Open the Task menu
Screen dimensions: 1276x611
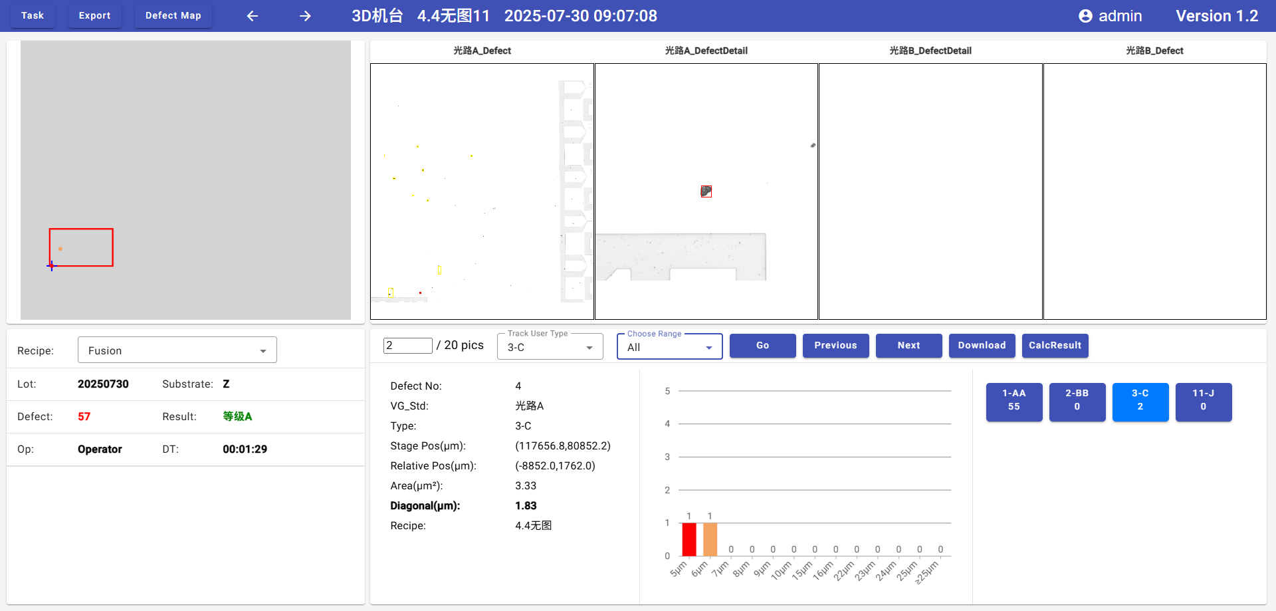[x=33, y=15]
